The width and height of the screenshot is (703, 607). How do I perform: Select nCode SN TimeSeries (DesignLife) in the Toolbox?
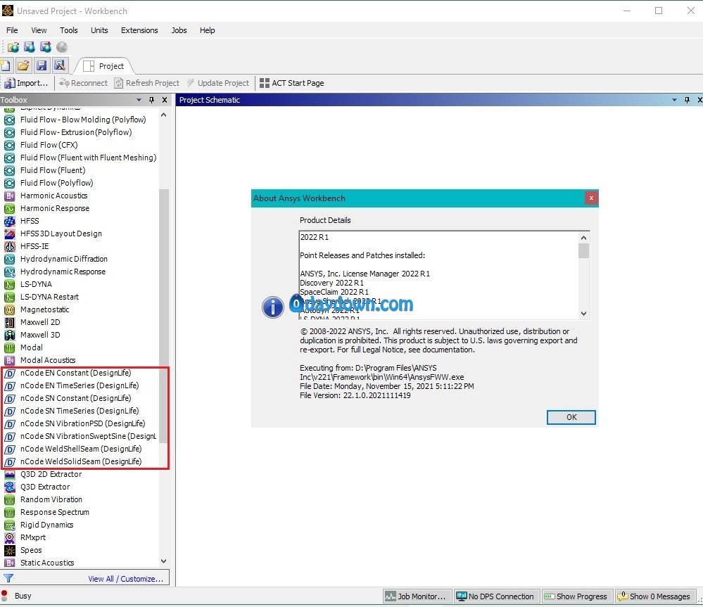81,411
